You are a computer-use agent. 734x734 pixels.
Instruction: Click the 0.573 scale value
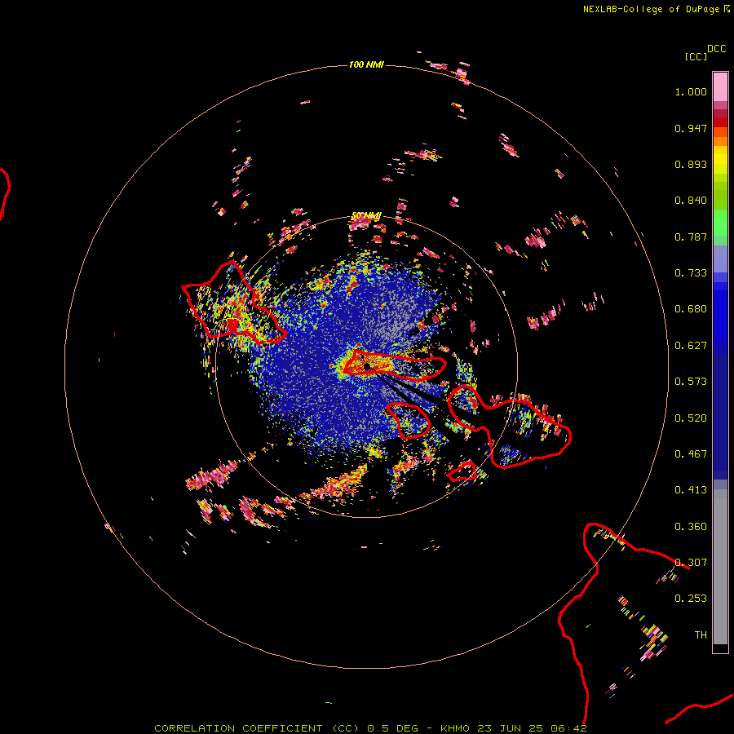click(691, 382)
